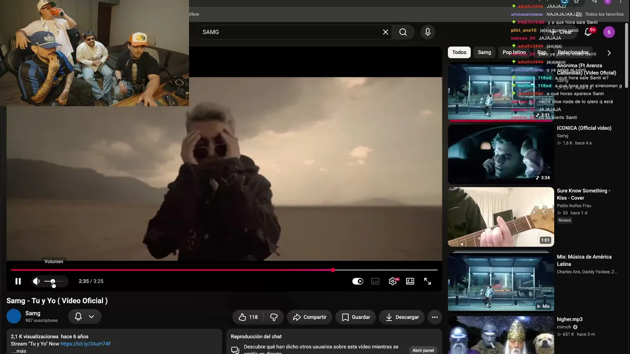Start voice search with the microphone
Image resolution: width=630 pixels, height=354 pixels.
pyautogui.click(x=428, y=32)
